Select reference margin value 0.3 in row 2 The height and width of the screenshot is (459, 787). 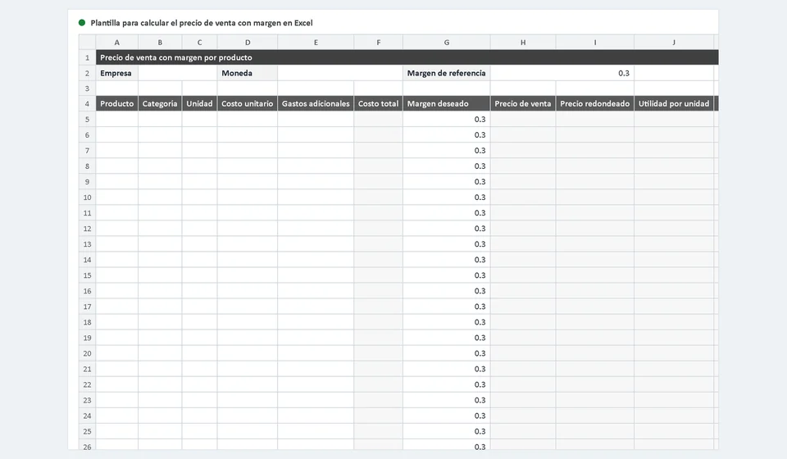tap(562, 73)
